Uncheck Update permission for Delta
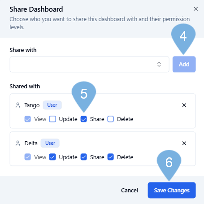This screenshot has width=204, height=204. pos(52,157)
